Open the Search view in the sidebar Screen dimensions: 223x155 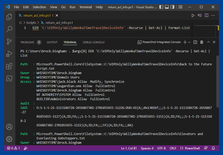coord(9,29)
